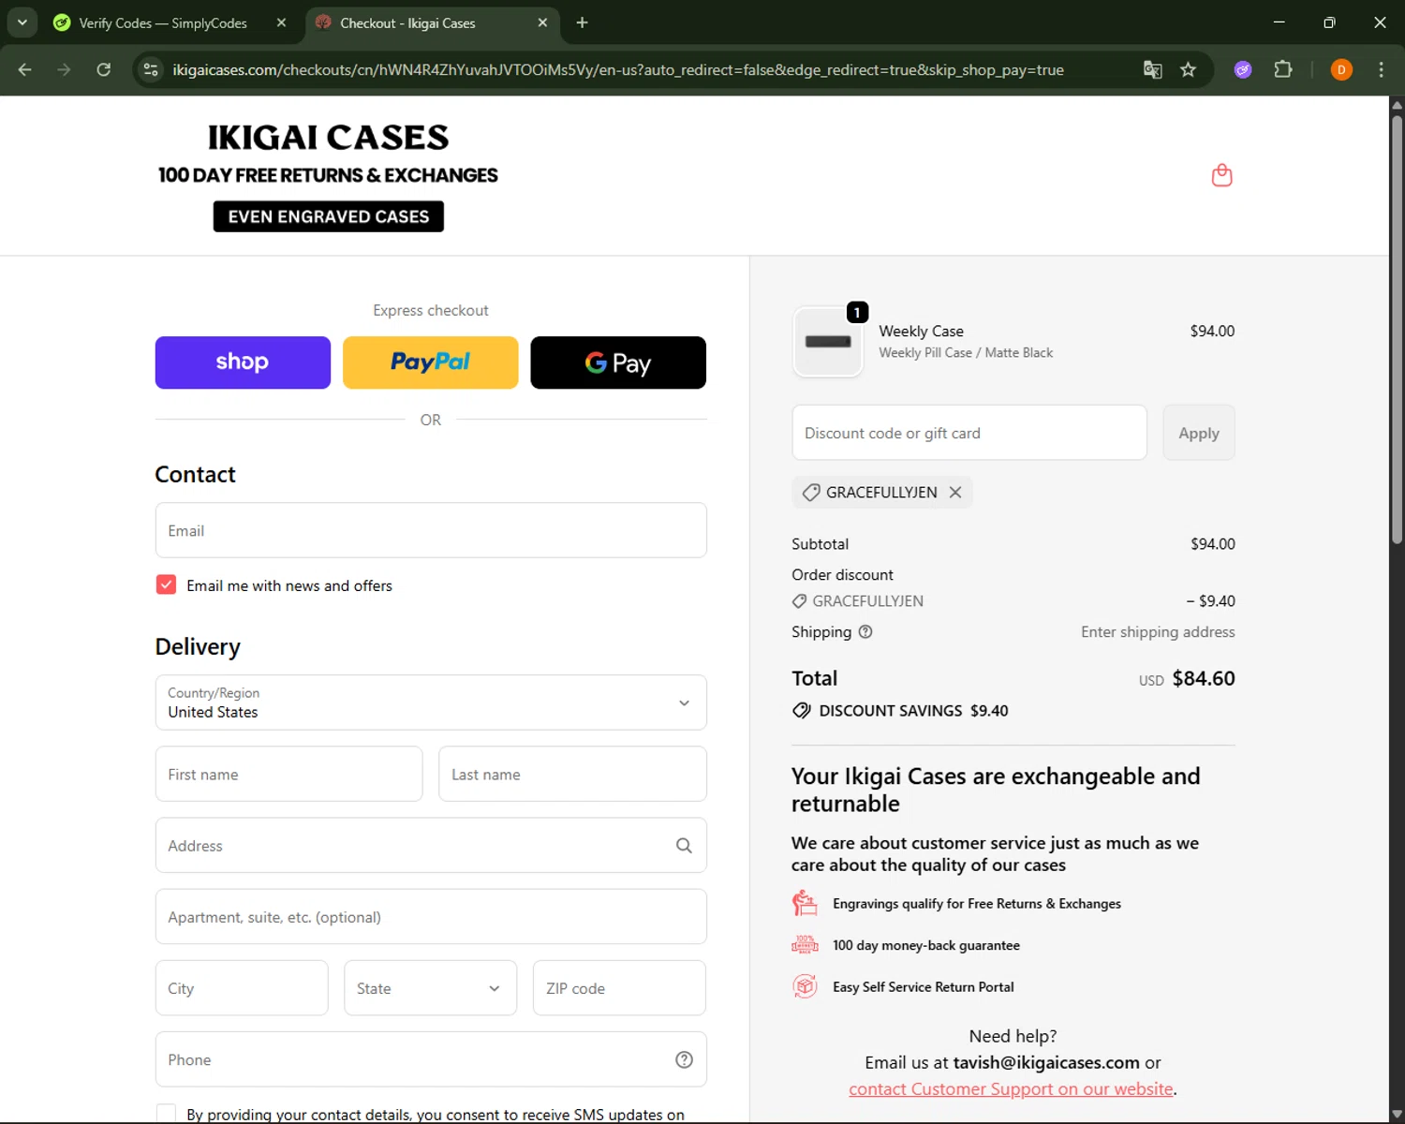
Task: Click the translate page icon
Action: point(1152,69)
